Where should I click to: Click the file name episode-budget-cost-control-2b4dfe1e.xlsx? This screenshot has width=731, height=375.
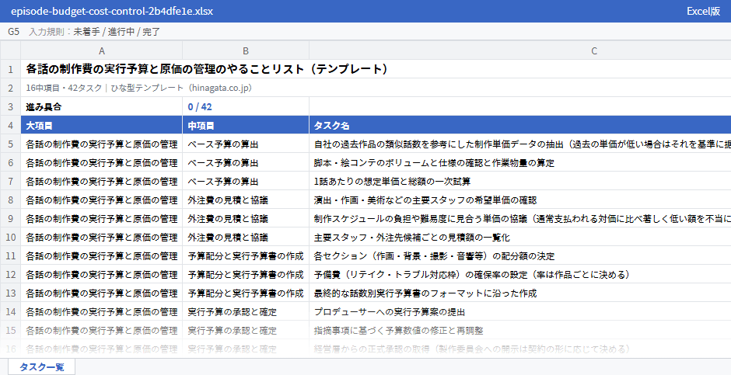coord(112,11)
